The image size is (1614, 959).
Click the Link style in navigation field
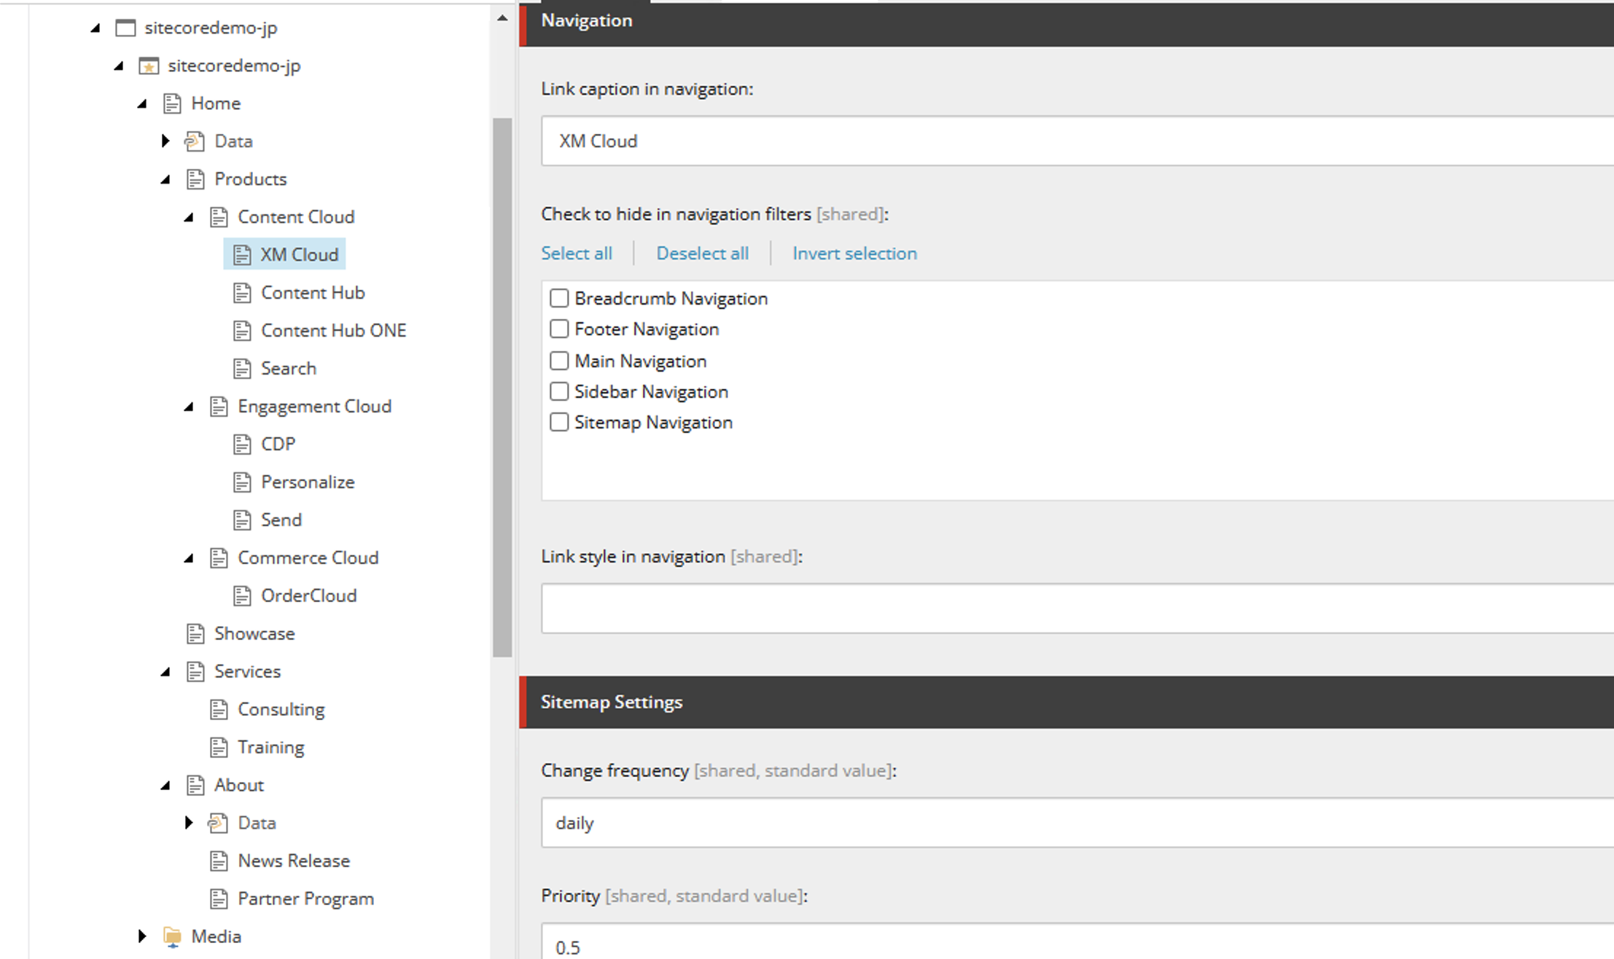click(x=1077, y=608)
